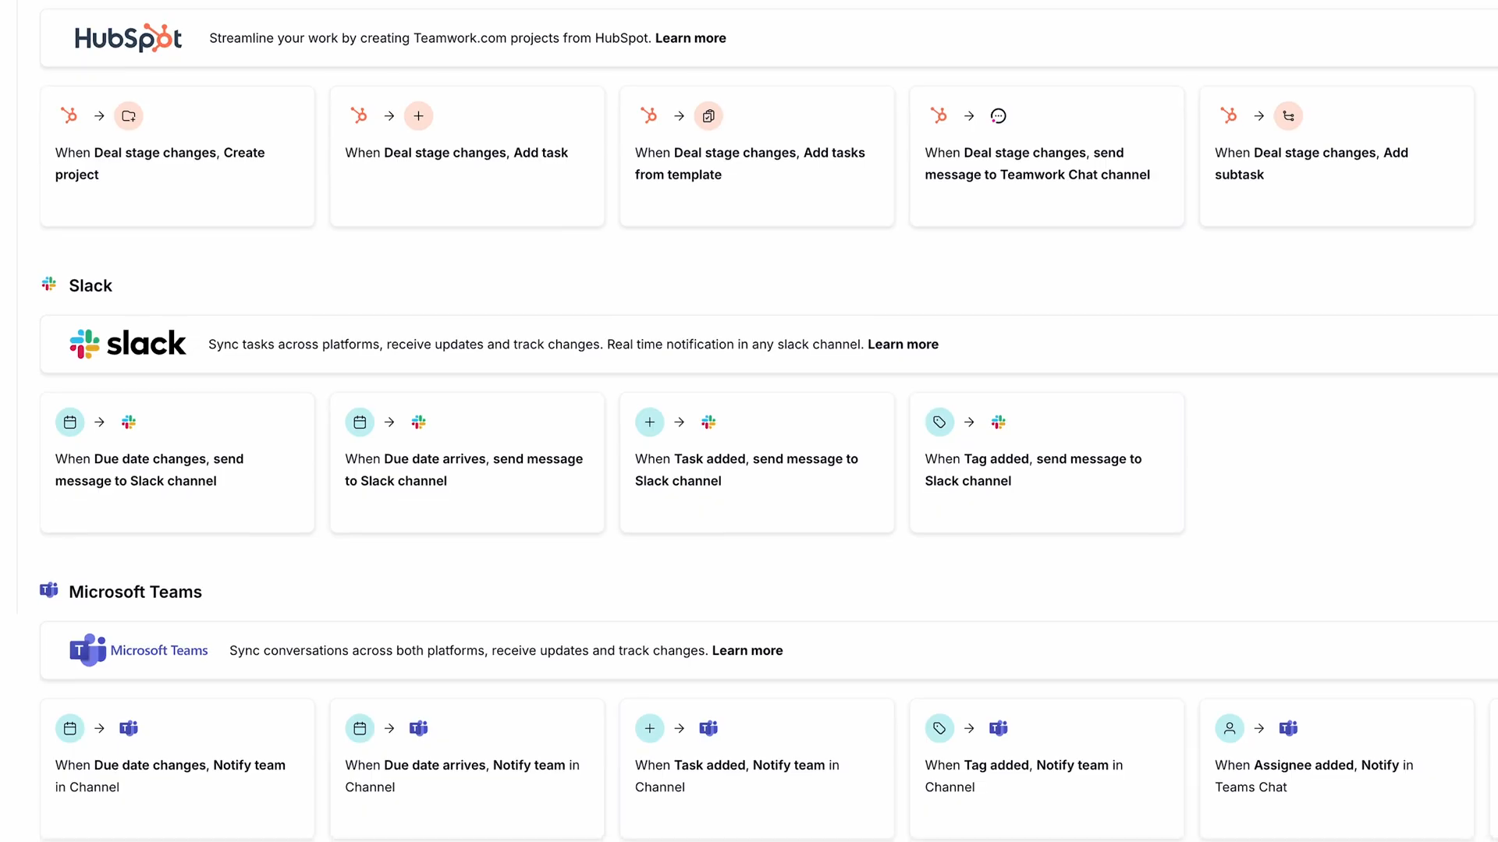Click the plus icon in the Task added Slack card
Image resolution: width=1498 pixels, height=842 pixels.
point(650,423)
